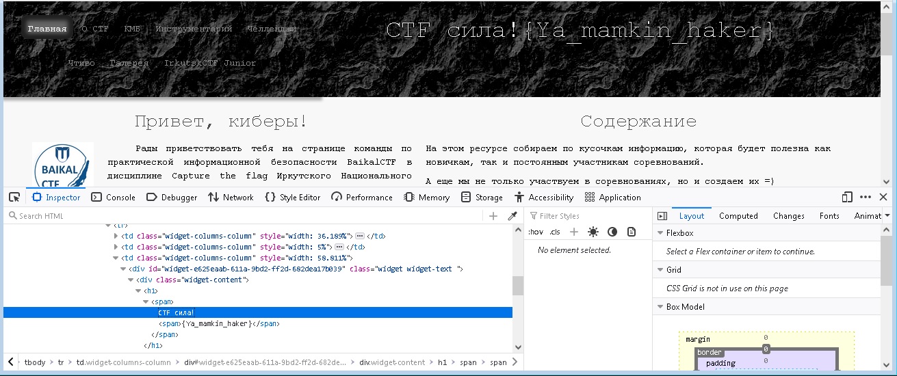Collapse the td node with width 58.811%
This screenshot has width=897, height=376.
[116, 258]
